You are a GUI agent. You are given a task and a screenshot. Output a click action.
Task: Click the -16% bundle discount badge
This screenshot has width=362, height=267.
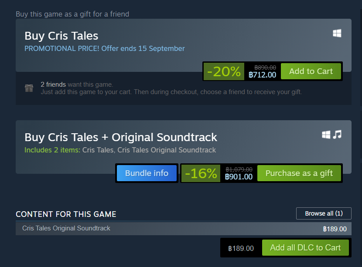point(201,173)
